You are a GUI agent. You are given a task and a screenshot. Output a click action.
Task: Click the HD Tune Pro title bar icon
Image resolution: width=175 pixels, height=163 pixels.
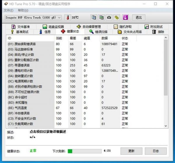[x=6, y=4]
